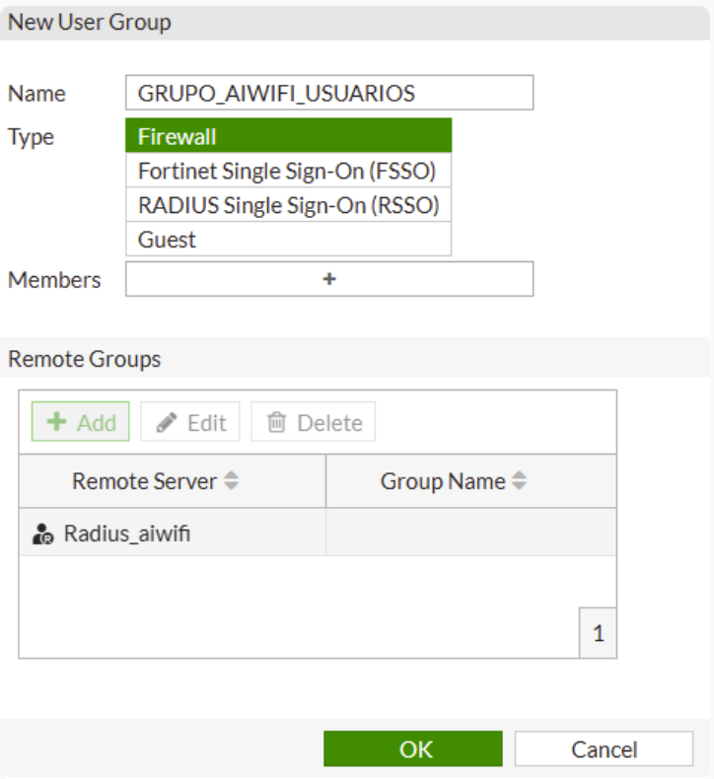Select Fortinet Single Sign-On (FSSO) type
Image resolution: width=714 pixels, height=779 pixels.
pos(288,171)
